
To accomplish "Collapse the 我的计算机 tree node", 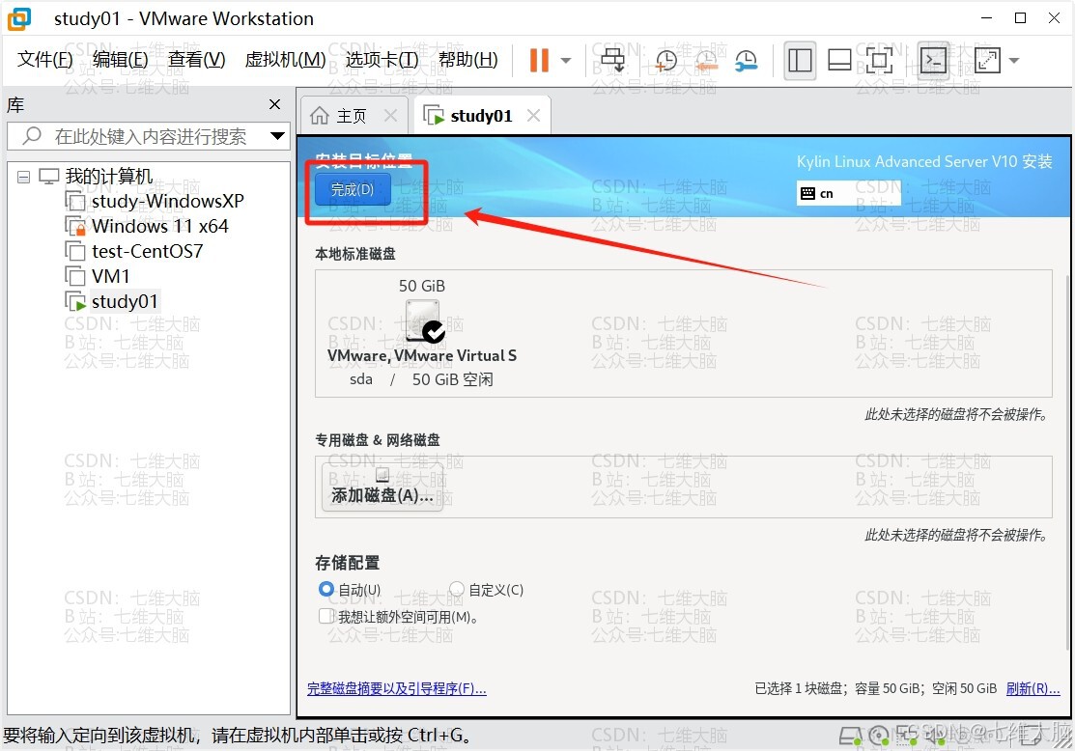I will pos(24,177).
